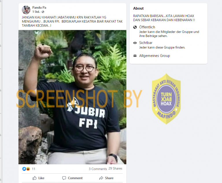This screenshot has width=222, height=183.
Task: View the 3 Comments link
Action: 98,169
